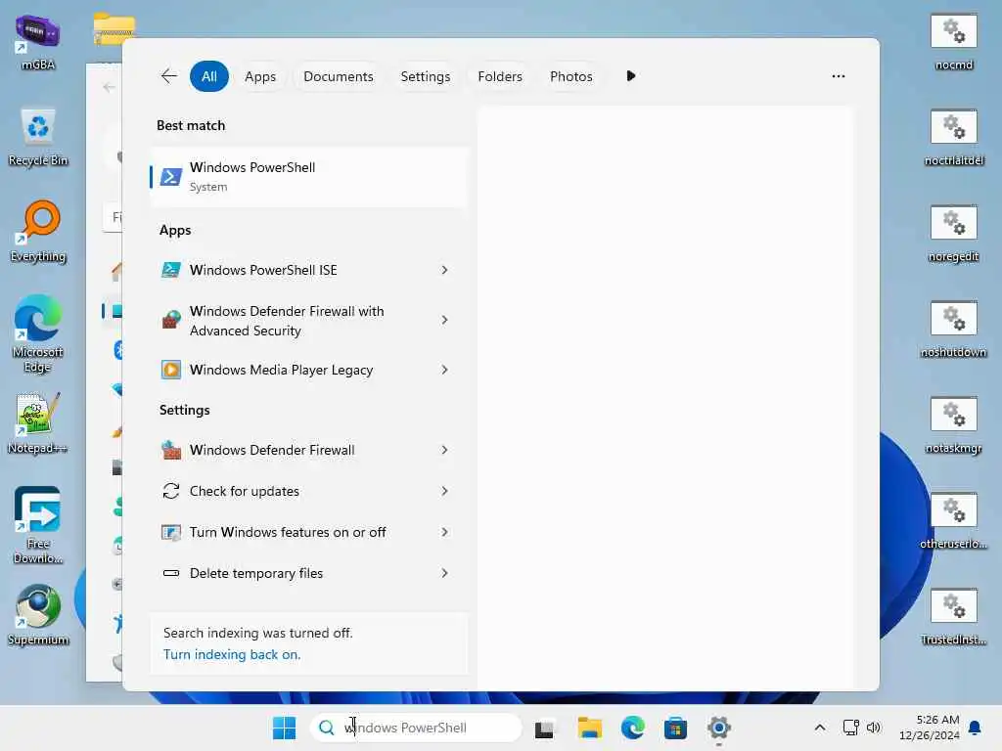Screen dimensions: 1002x751
Task: Select the noshutdown file on desktop
Action: 953,330
